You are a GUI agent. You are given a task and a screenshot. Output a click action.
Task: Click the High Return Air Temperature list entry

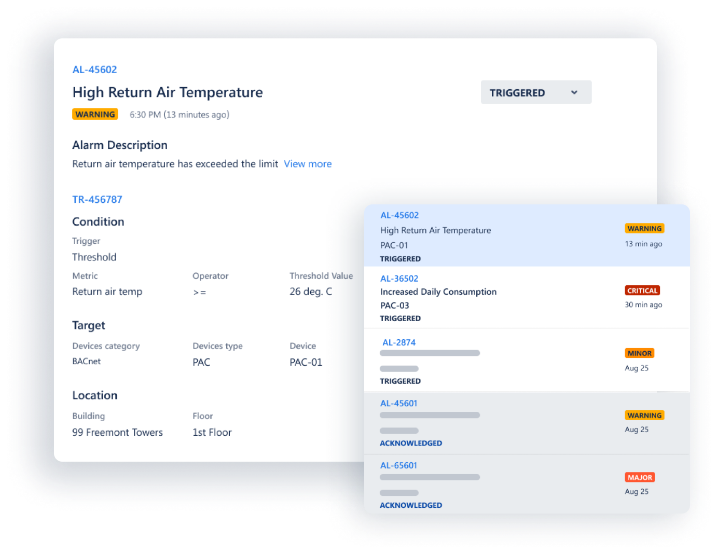(527, 236)
